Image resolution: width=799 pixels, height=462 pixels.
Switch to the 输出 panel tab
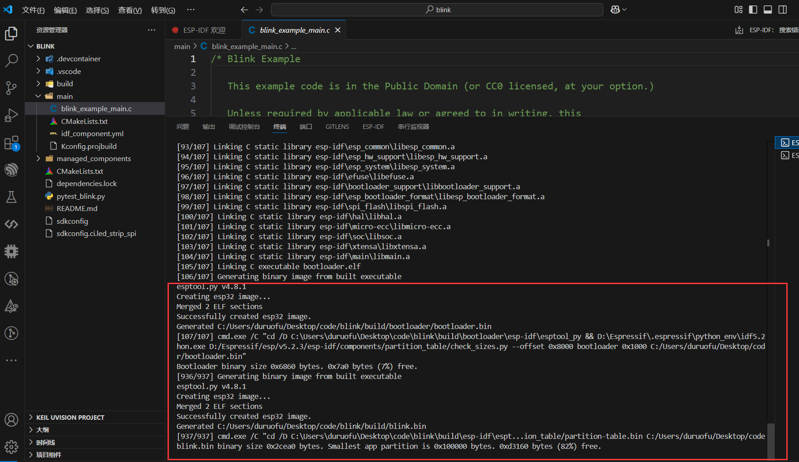click(x=209, y=127)
